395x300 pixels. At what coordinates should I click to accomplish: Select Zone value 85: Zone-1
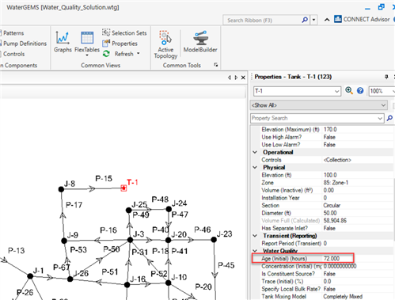point(336,183)
